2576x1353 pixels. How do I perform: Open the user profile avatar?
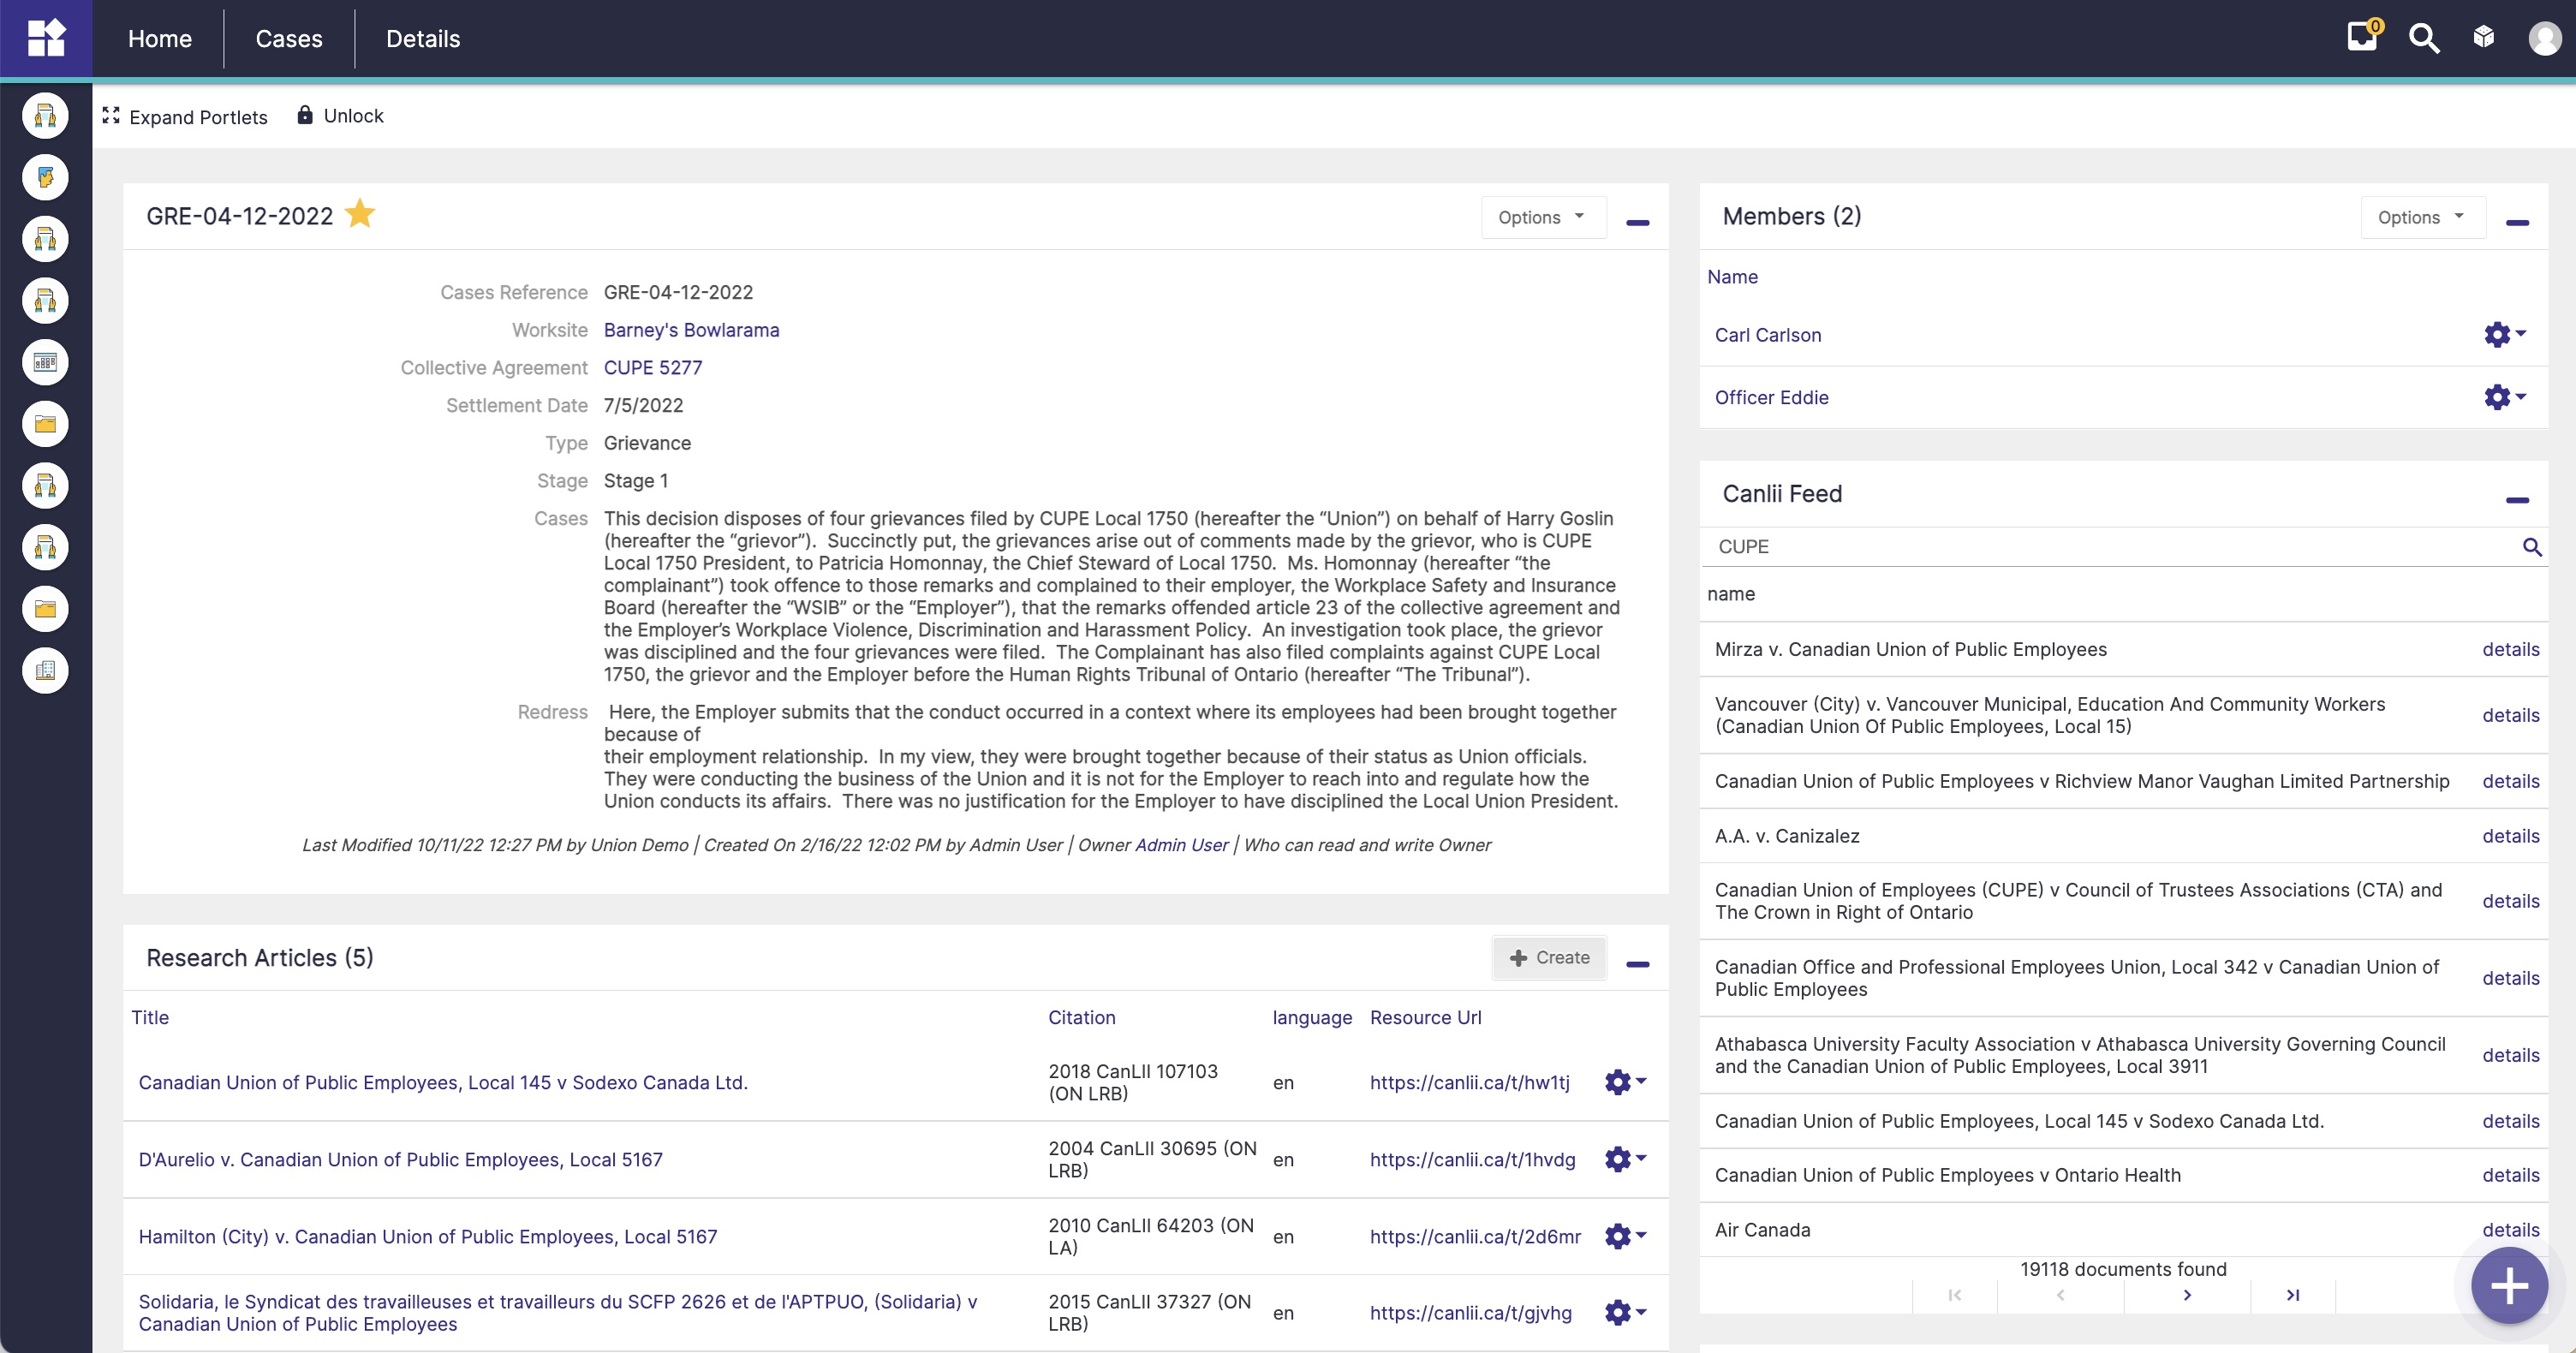pos(2544,39)
